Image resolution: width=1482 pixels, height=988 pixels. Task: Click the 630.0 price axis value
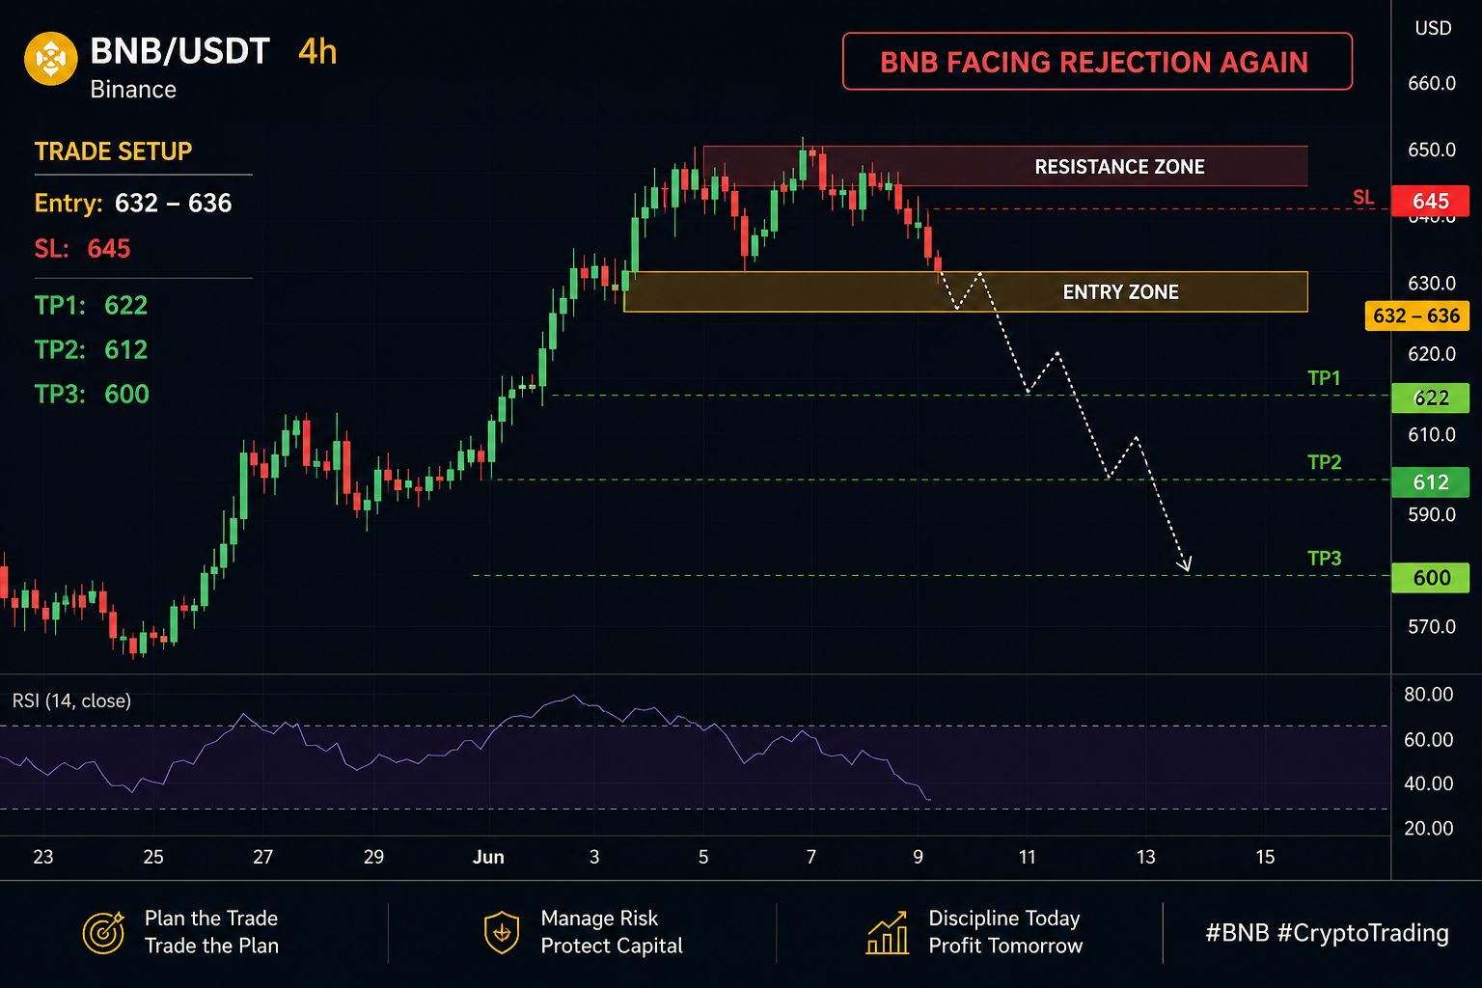coord(1432,283)
